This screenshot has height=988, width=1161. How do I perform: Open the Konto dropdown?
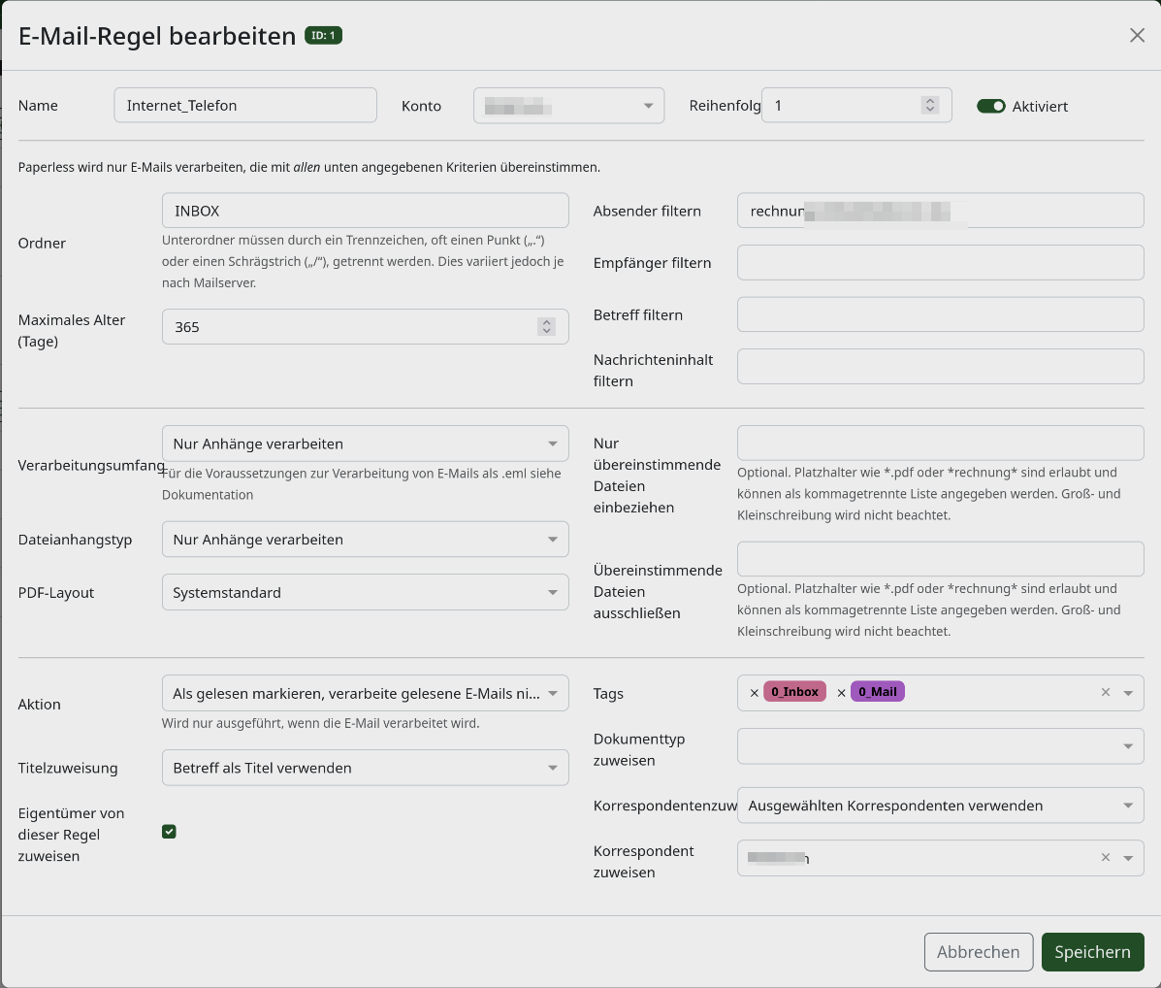click(568, 106)
